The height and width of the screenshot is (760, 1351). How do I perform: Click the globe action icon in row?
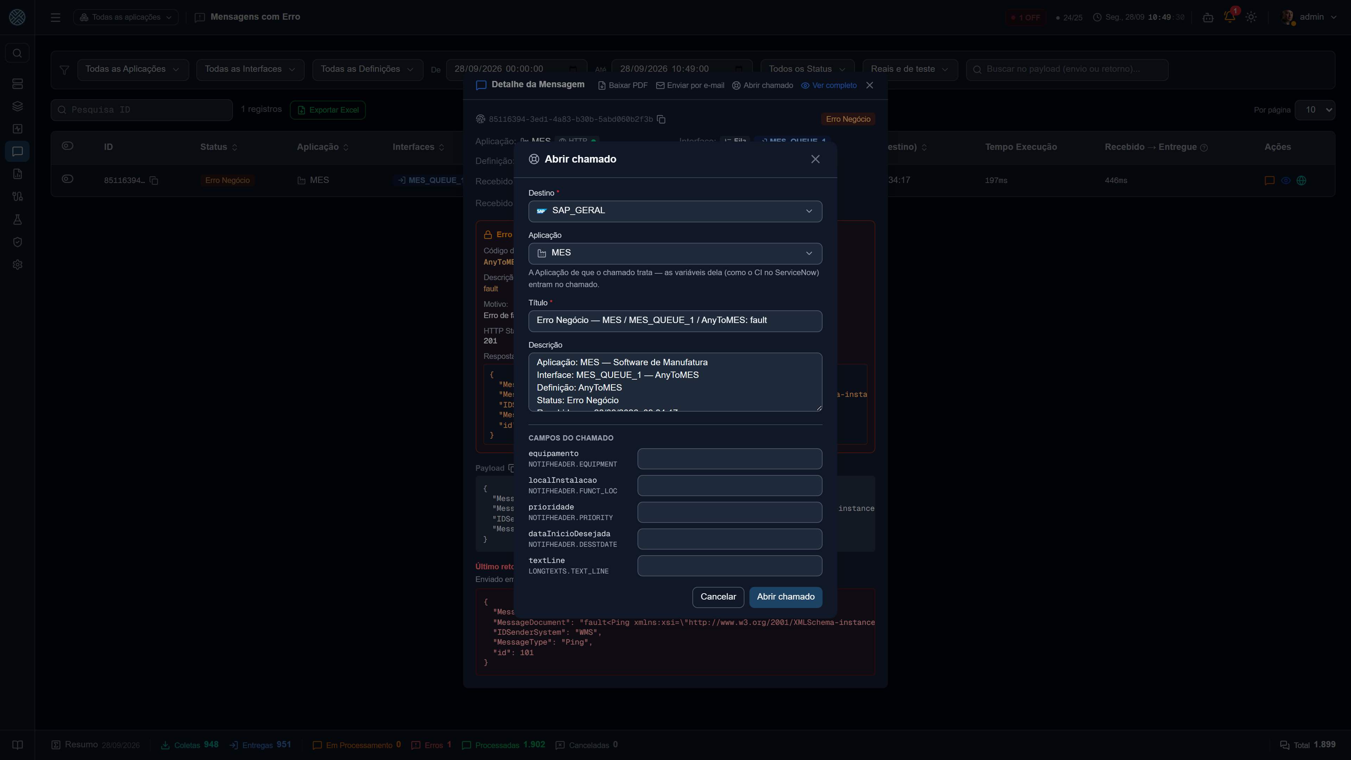[1301, 180]
